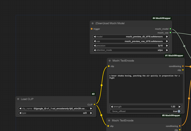Step type backward with left arrow
Image resolution: width=191 pixels, height=131 pixels.
(20, 113)
